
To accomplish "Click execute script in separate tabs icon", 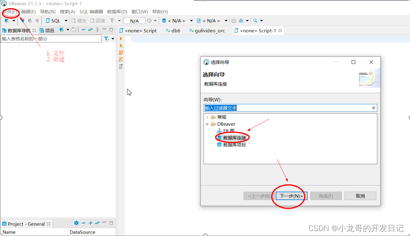I will pyautogui.click(x=121, y=59).
